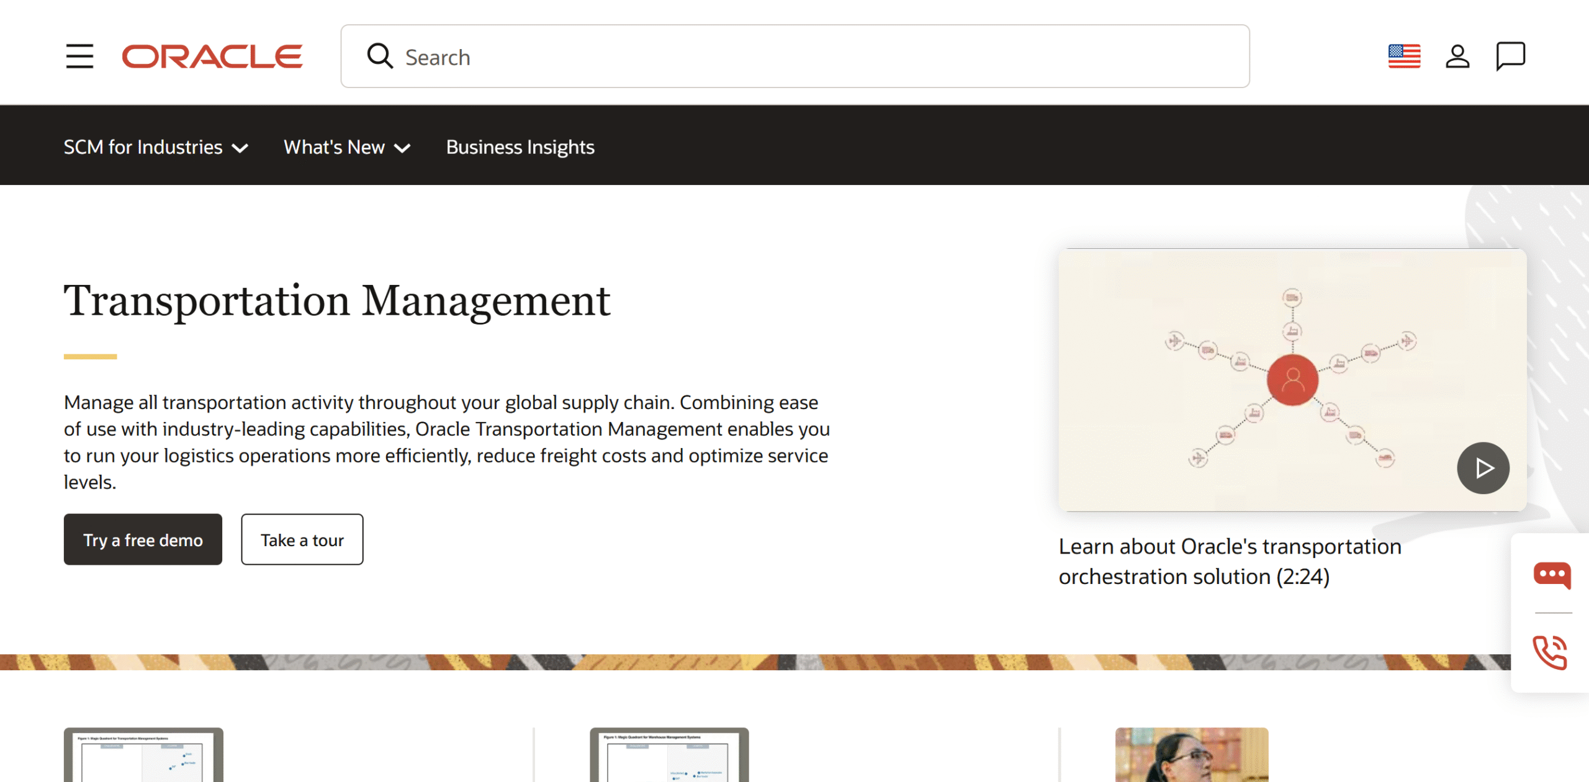Image resolution: width=1589 pixels, height=782 pixels.
Task: Open the US flag country selector
Action: [x=1404, y=56]
